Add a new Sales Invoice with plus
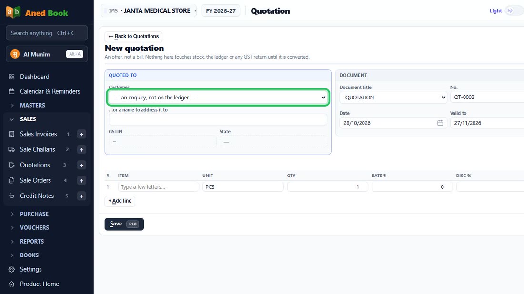Image resolution: width=524 pixels, height=294 pixels. 81,134
